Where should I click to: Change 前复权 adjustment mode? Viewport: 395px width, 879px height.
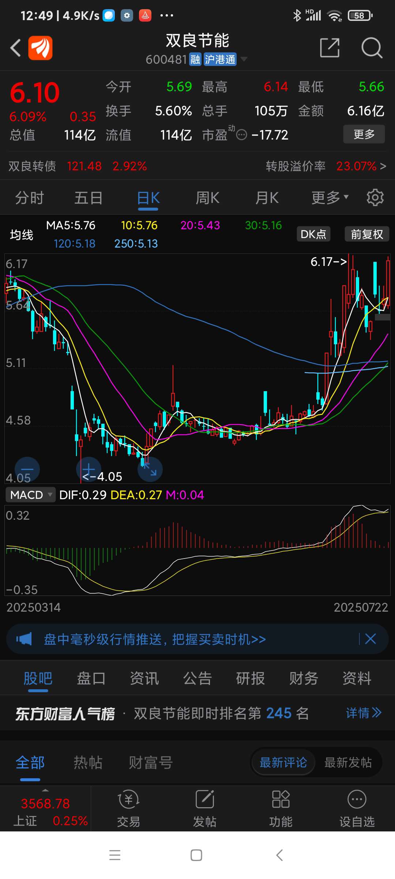tap(367, 234)
